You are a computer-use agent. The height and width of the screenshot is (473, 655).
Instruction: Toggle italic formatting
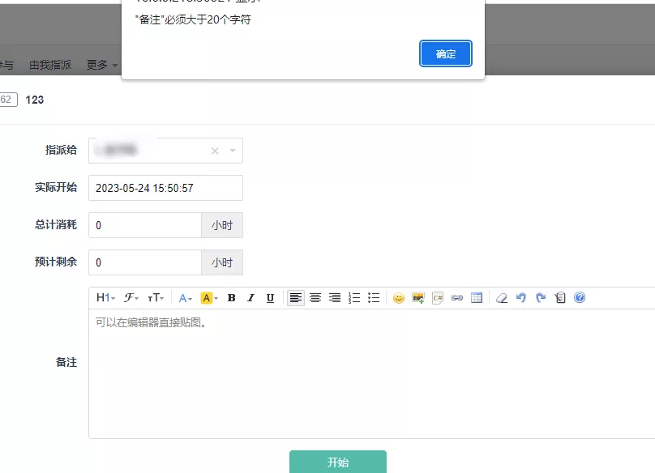click(250, 298)
